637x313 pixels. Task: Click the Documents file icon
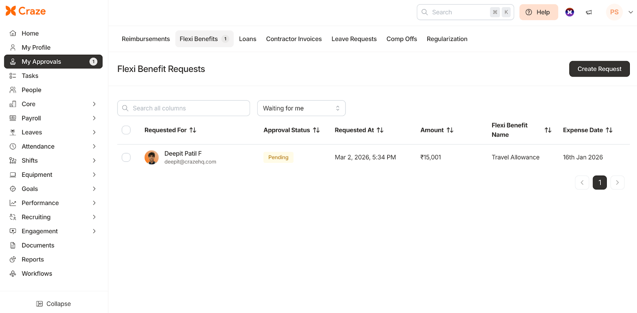tap(13, 245)
